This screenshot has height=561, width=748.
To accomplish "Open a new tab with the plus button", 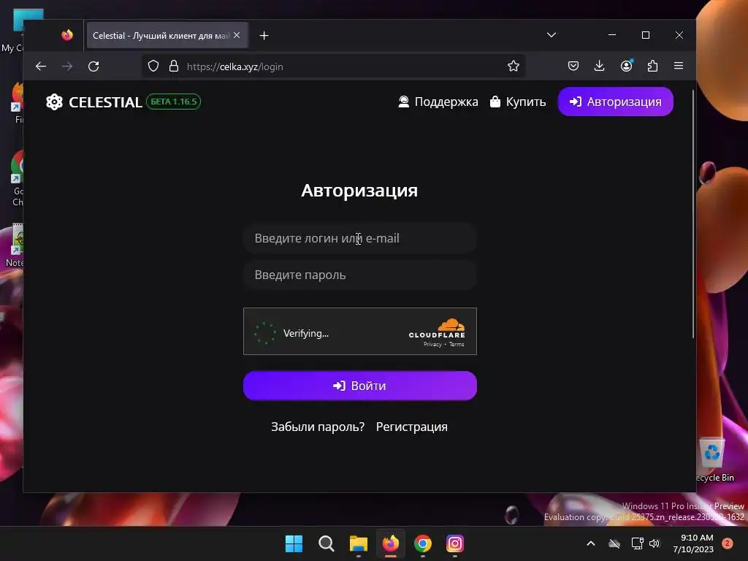I will pos(264,36).
